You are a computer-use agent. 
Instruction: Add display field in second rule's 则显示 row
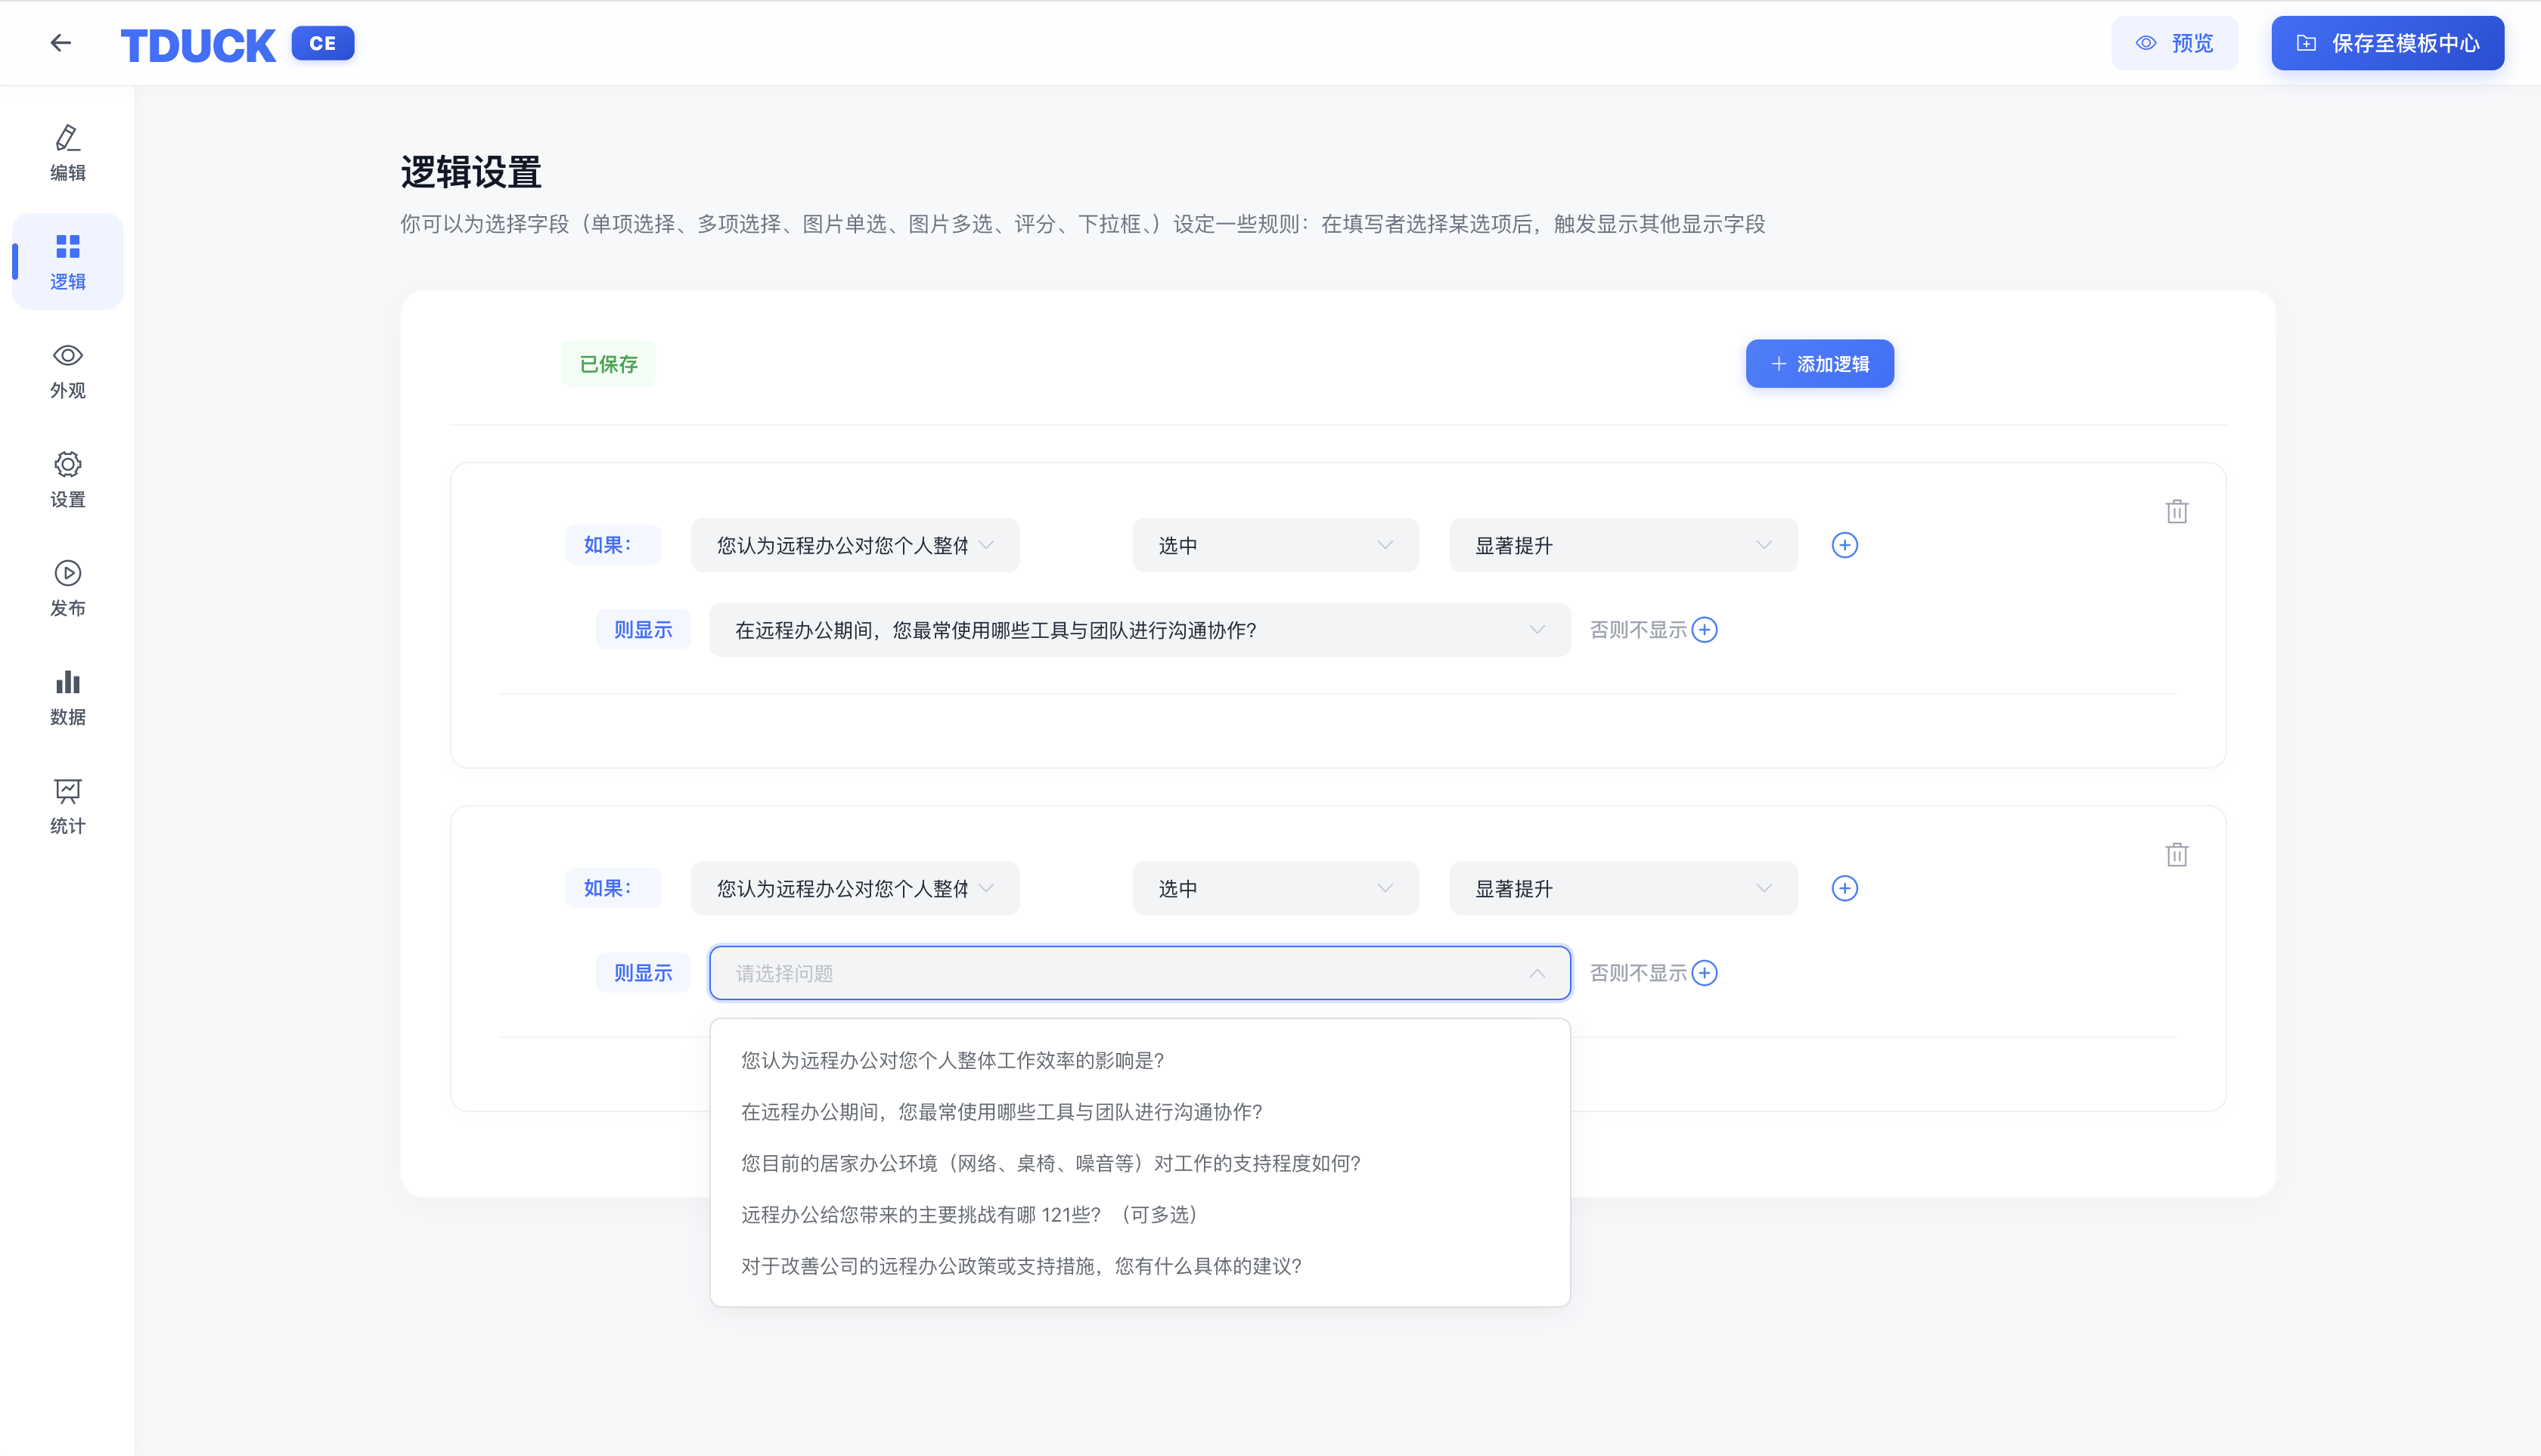(1705, 973)
